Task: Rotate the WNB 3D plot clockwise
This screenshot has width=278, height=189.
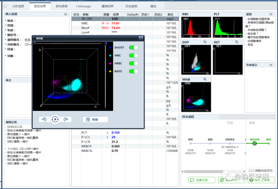Action: pyautogui.click(x=66, y=119)
